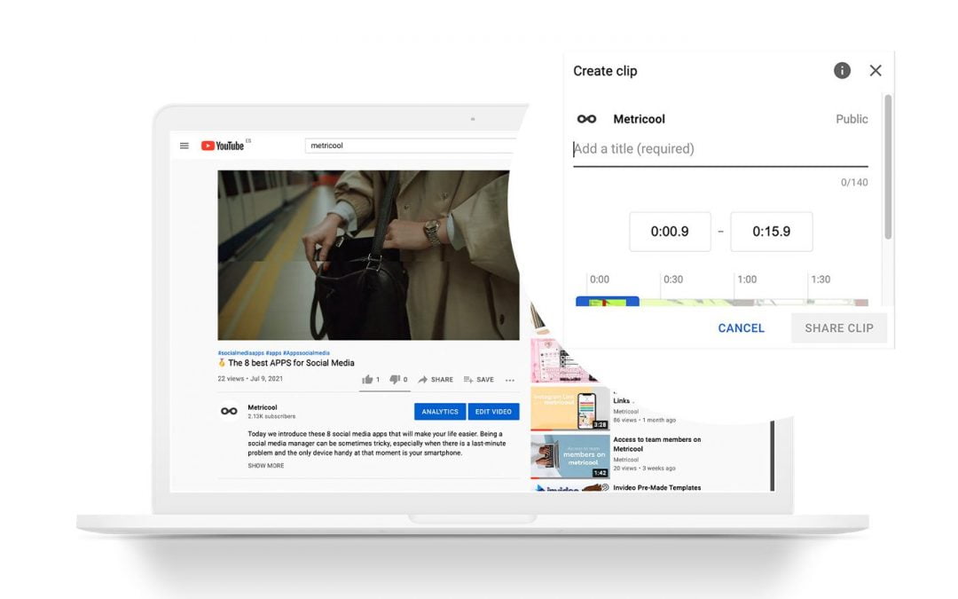Open the Links video thumbnail
The height and width of the screenshot is (599, 958).
(x=570, y=408)
